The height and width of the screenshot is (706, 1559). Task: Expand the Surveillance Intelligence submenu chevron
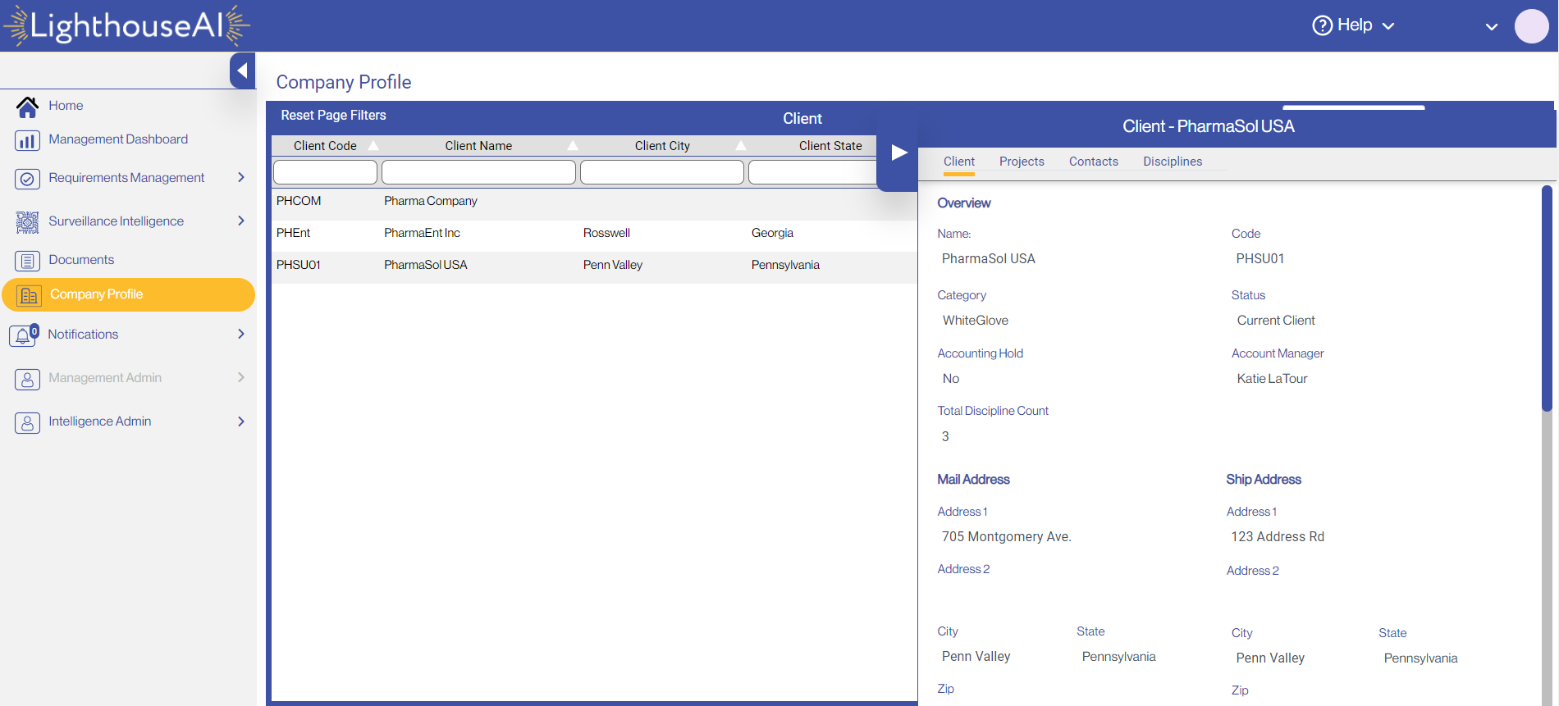pyautogui.click(x=241, y=221)
